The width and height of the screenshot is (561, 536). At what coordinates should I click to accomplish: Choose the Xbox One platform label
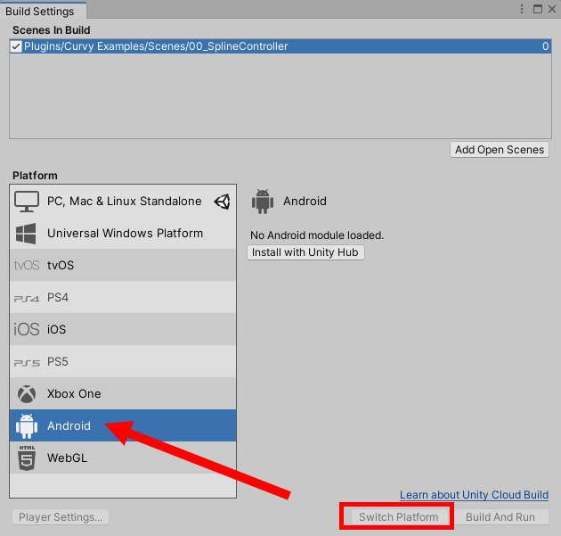click(x=74, y=394)
